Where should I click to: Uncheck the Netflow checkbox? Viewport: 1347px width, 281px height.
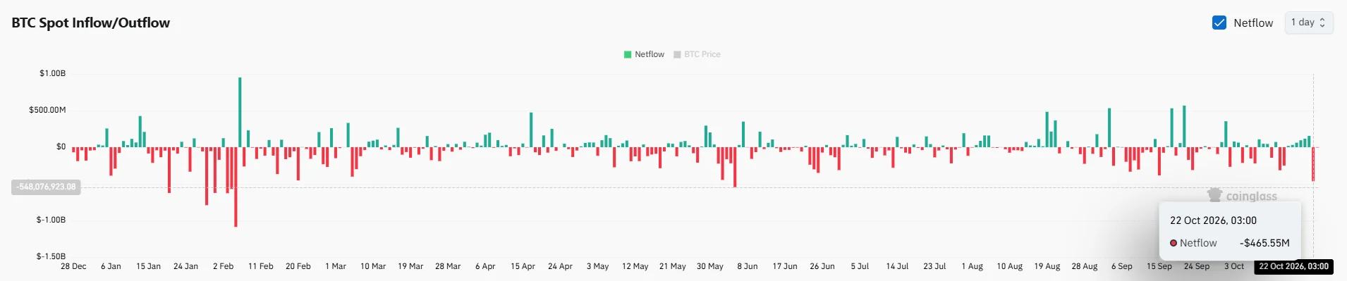1219,23
